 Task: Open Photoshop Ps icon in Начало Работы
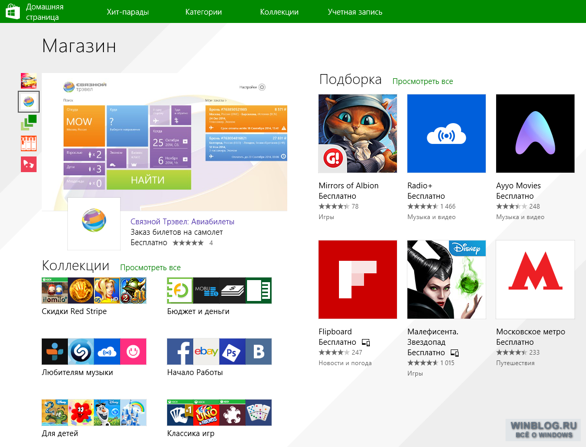coord(232,352)
